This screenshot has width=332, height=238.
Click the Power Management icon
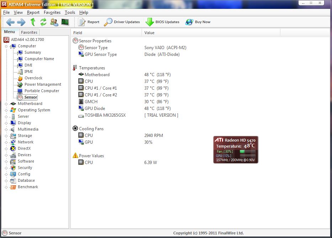pos(20,85)
